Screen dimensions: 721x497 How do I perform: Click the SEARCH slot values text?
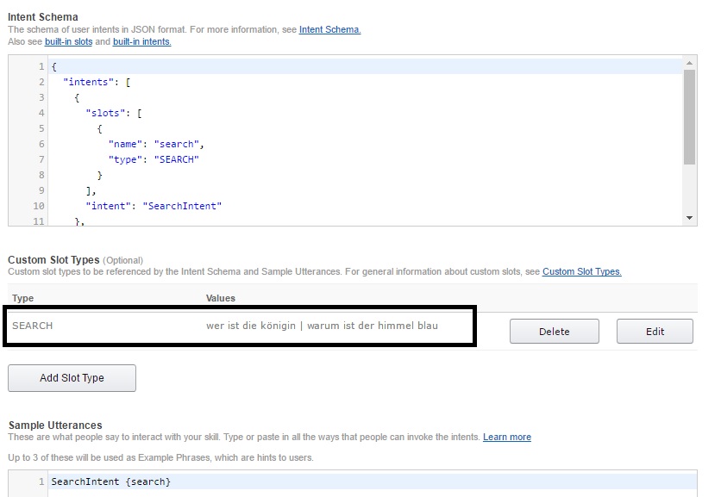[321, 326]
